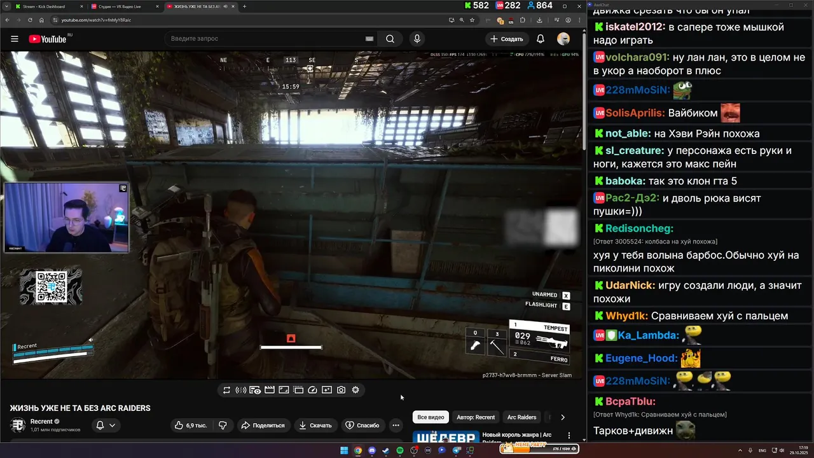Image resolution: width=814 pixels, height=458 pixels.
Task: Click the webcam overlay in the video
Action: tap(66, 218)
